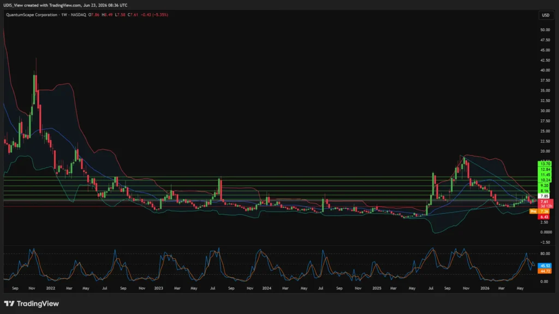Click the 40.00 price axis tick
559x314 pixels.
click(x=545, y=70)
